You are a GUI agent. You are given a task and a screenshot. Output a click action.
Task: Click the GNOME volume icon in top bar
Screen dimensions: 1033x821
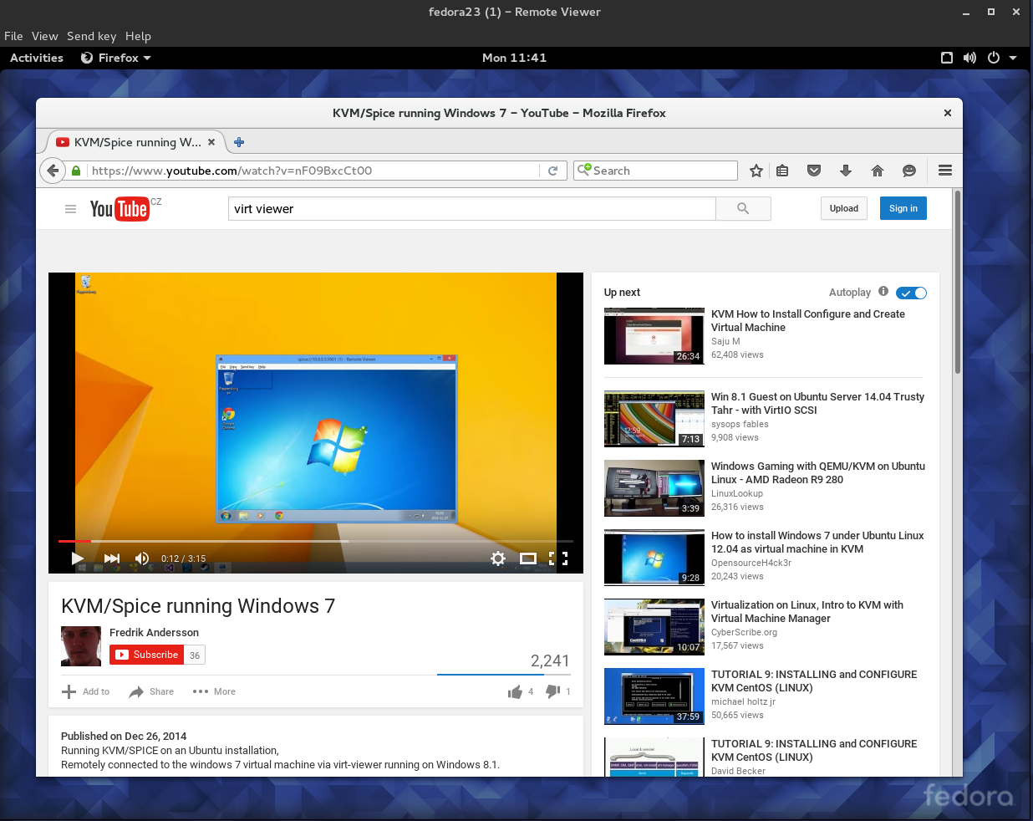tap(969, 58)
